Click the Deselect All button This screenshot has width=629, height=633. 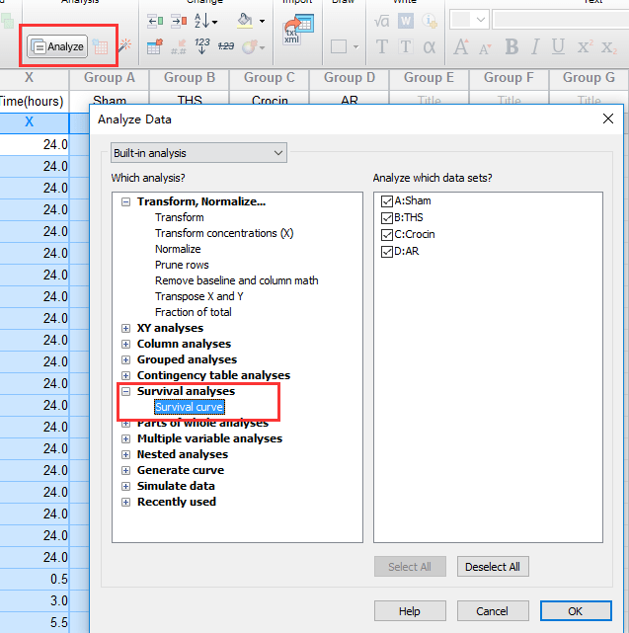[x=493, y=567]
